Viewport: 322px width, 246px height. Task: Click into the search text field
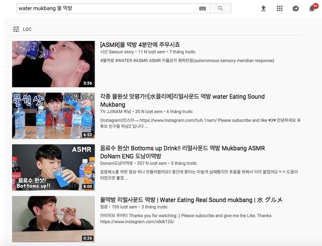(107, 8)
